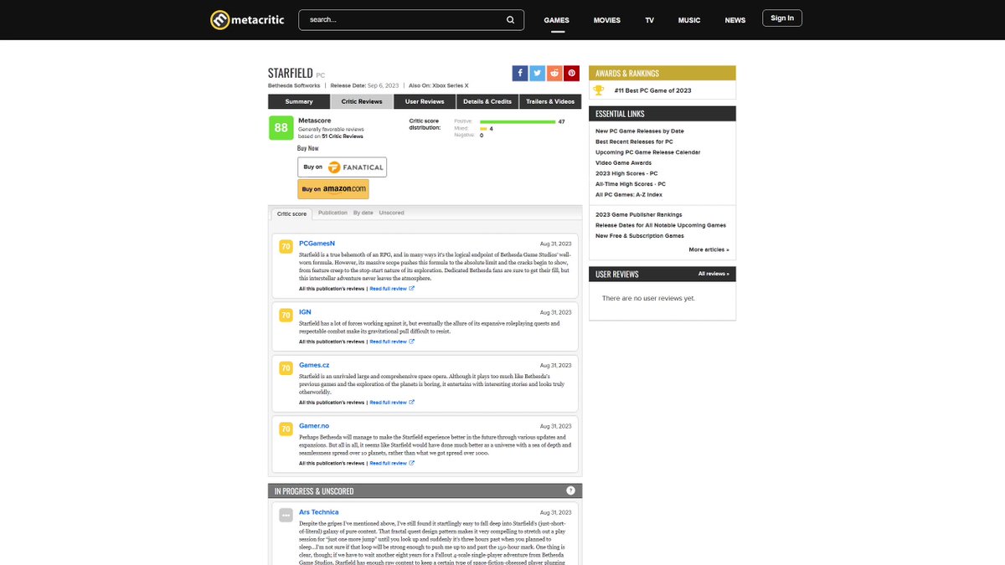Open the Details & Credits tab

pyautogui.click(x=487, y=101)
